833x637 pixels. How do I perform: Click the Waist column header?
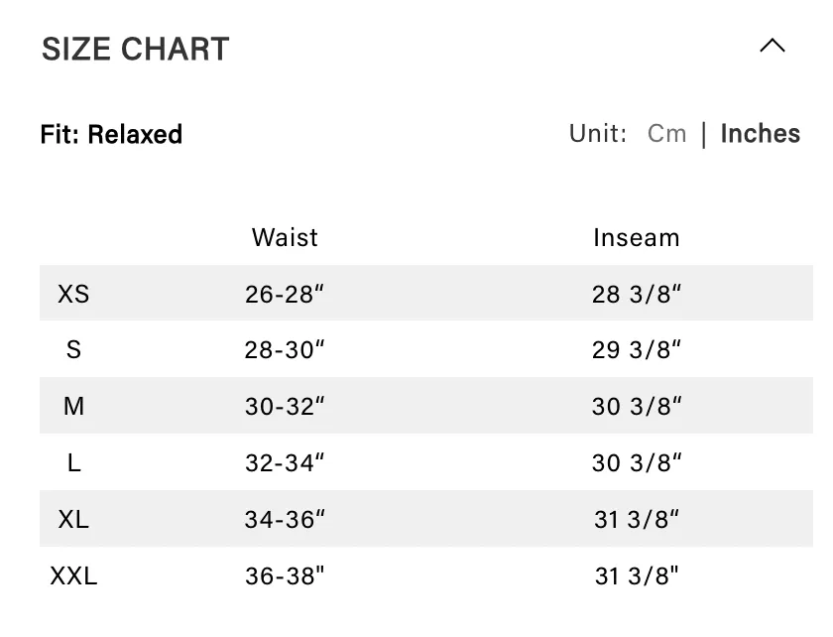285,238
